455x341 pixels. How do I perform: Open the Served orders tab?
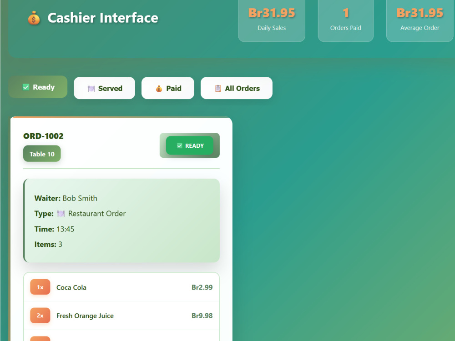105,88
